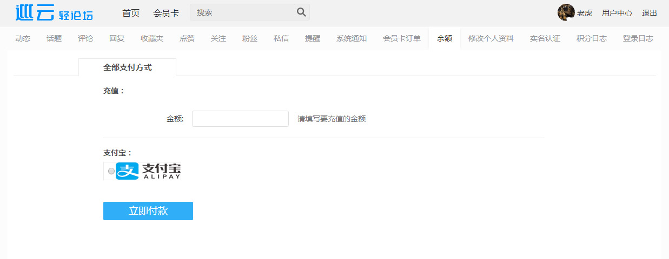The width and height of the screenshot is (669, 259).
Task: Open the 修改个人资料 tab
Action: tap(491, 38)
